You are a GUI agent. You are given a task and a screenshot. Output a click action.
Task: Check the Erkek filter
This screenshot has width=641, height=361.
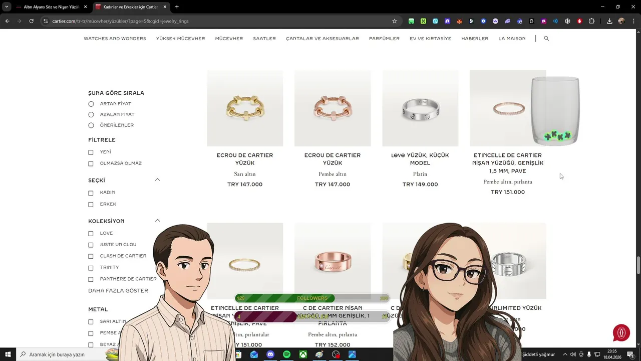pos(91,205)
